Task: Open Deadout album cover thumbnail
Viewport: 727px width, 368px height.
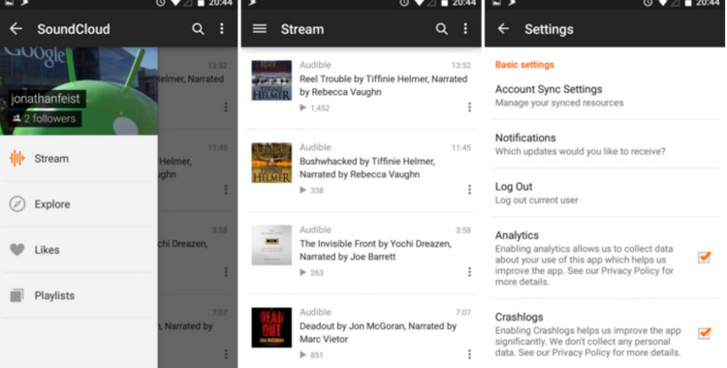Action: [x=271, y=327]
